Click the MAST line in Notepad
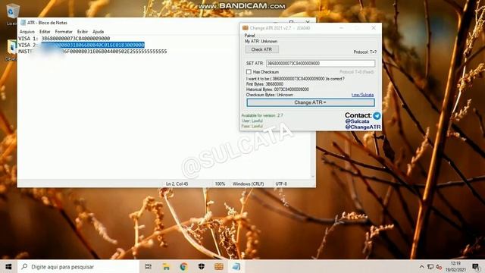The height and width of the screenshot is (273, 485). click(92, 52)
